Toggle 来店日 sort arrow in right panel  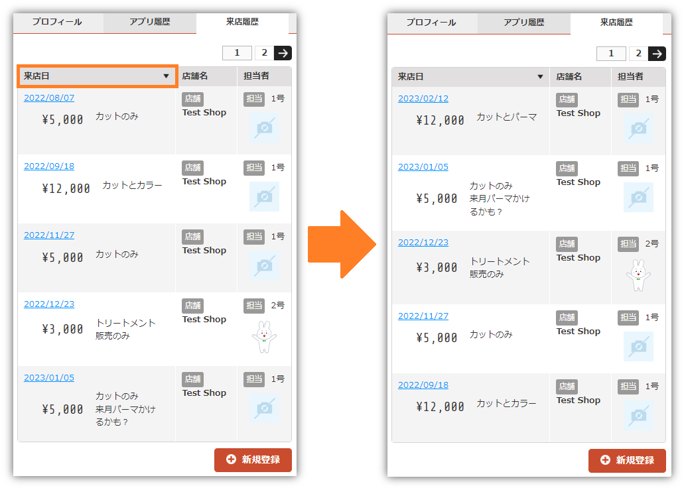point(540,77)
